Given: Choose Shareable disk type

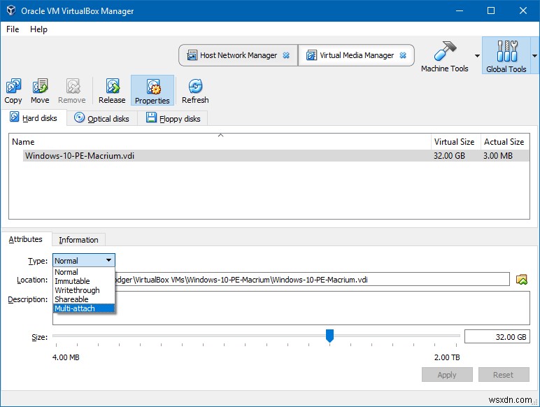Looking at the screenshot, I should (84, 299).
